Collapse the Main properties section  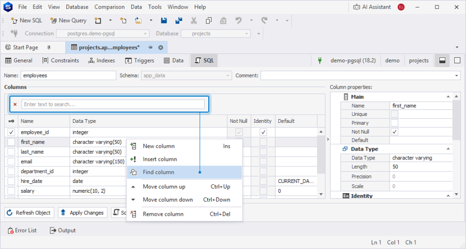click(x=448, y=97)
